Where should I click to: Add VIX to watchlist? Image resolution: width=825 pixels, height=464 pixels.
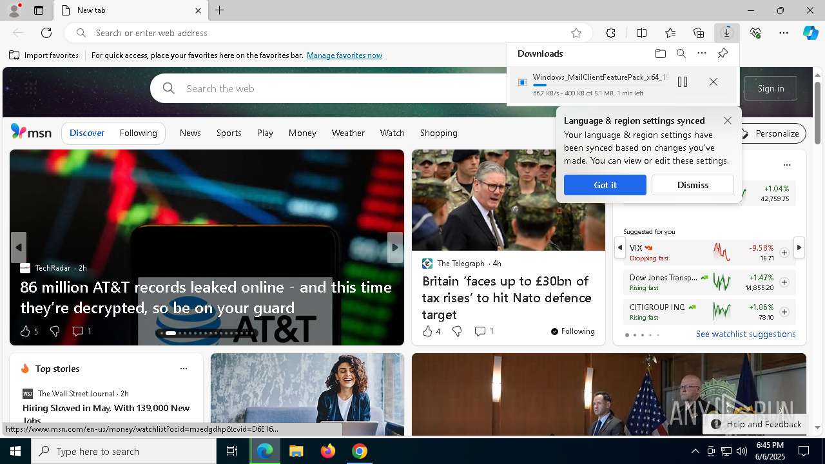(784, 253)
